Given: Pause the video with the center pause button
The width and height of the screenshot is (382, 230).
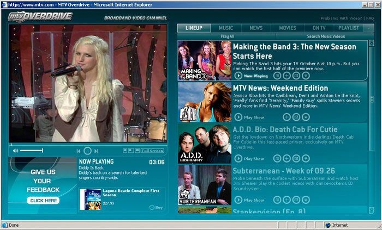Looking at the screenshot, I should tap(87, 151).
